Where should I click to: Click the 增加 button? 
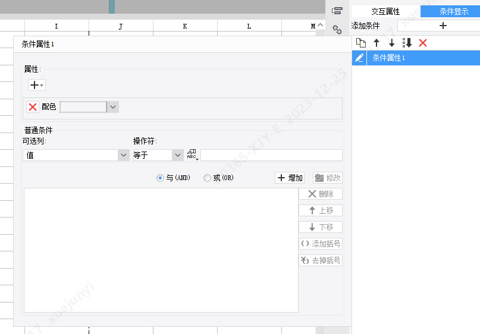(290, 178)
